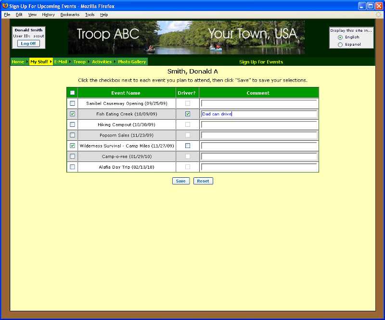Click the Save button
The image size is (385, 320).
(x=181, y=181)
